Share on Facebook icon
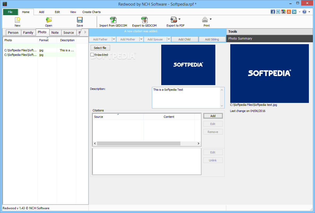The image size is (315, 213). pos(273,12)
